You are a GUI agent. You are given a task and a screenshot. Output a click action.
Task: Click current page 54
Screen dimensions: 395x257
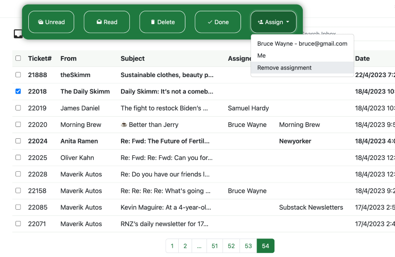pyautogui.click(x=266, y=246)
